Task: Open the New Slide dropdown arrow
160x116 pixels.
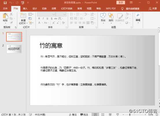Action: pyautogui.click(x=27, y=23)
